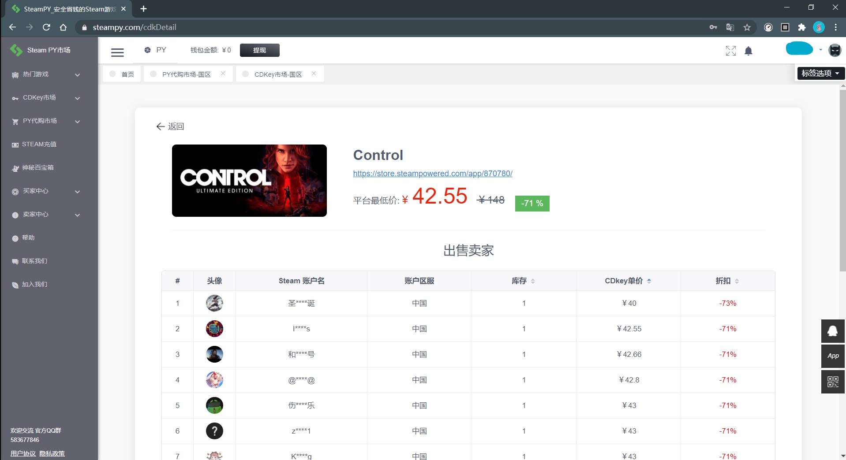Click the avatar of seller I****s
This screenshot has width=846, height=460.
[214, 329]
